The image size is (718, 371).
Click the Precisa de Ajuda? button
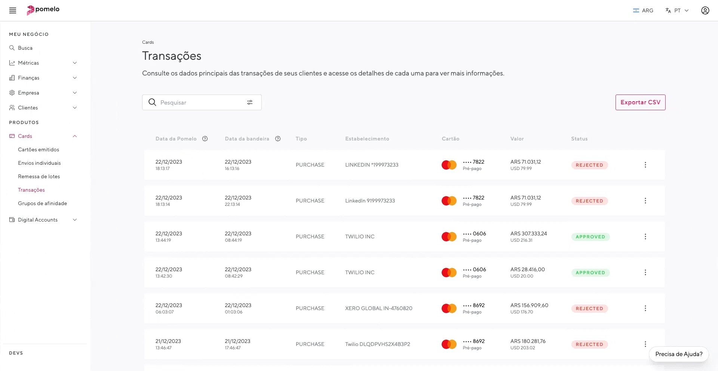(679, 354)
